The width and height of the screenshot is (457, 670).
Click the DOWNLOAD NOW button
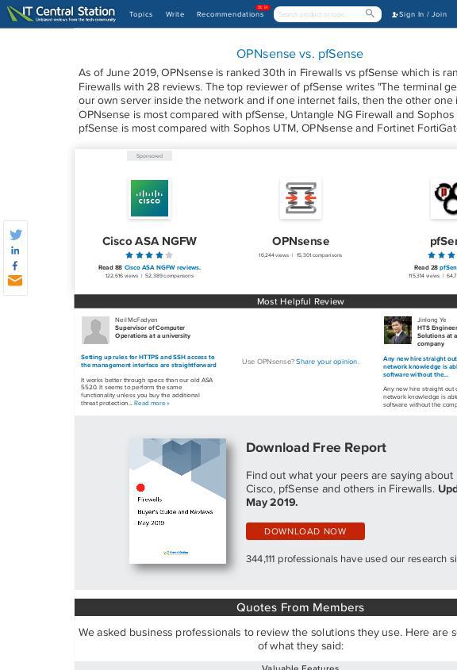tap(305, 531)
